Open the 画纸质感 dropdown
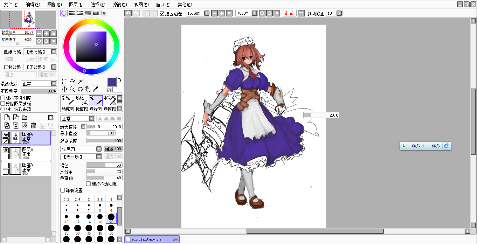The image size is (477, 244). point(40,52)
